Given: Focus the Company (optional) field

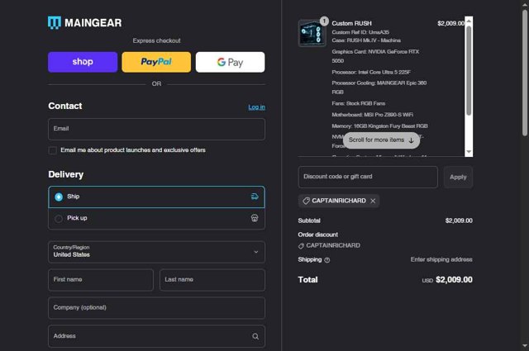Looking at the screenshot, I should 156,308.
